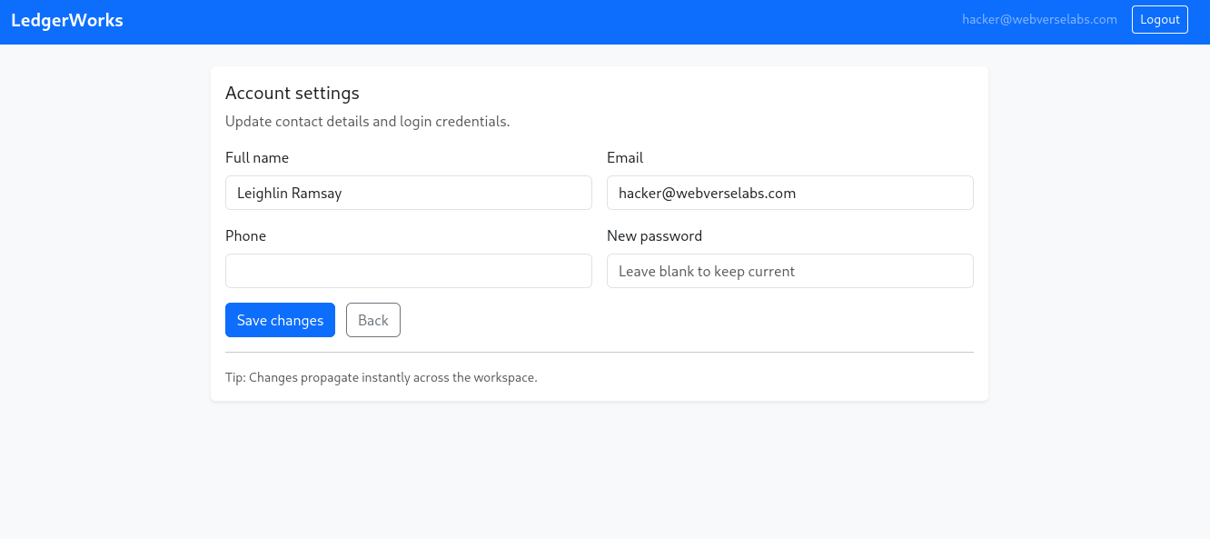
Task: Click the "Phone" field label
Action: pyautogui.click(x=246, y=236)
